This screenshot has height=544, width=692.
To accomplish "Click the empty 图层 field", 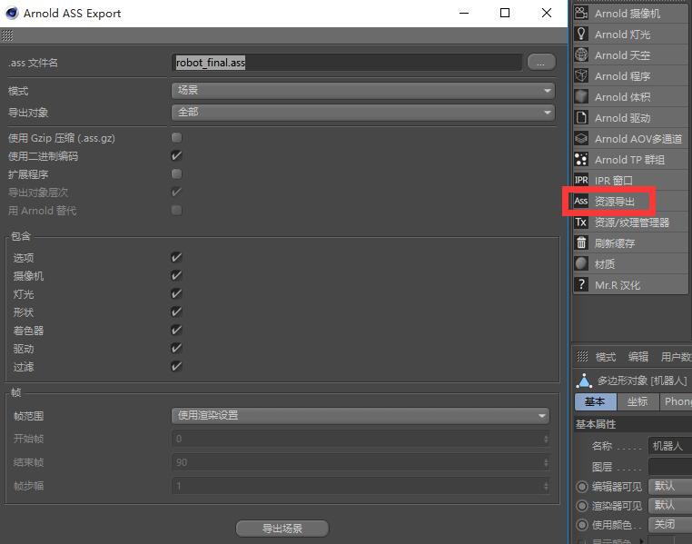I will click(670, 466).
